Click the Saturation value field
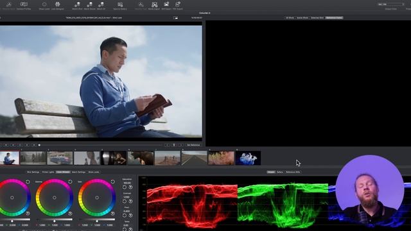Screen dimensions: 411x231 (127, 183)
